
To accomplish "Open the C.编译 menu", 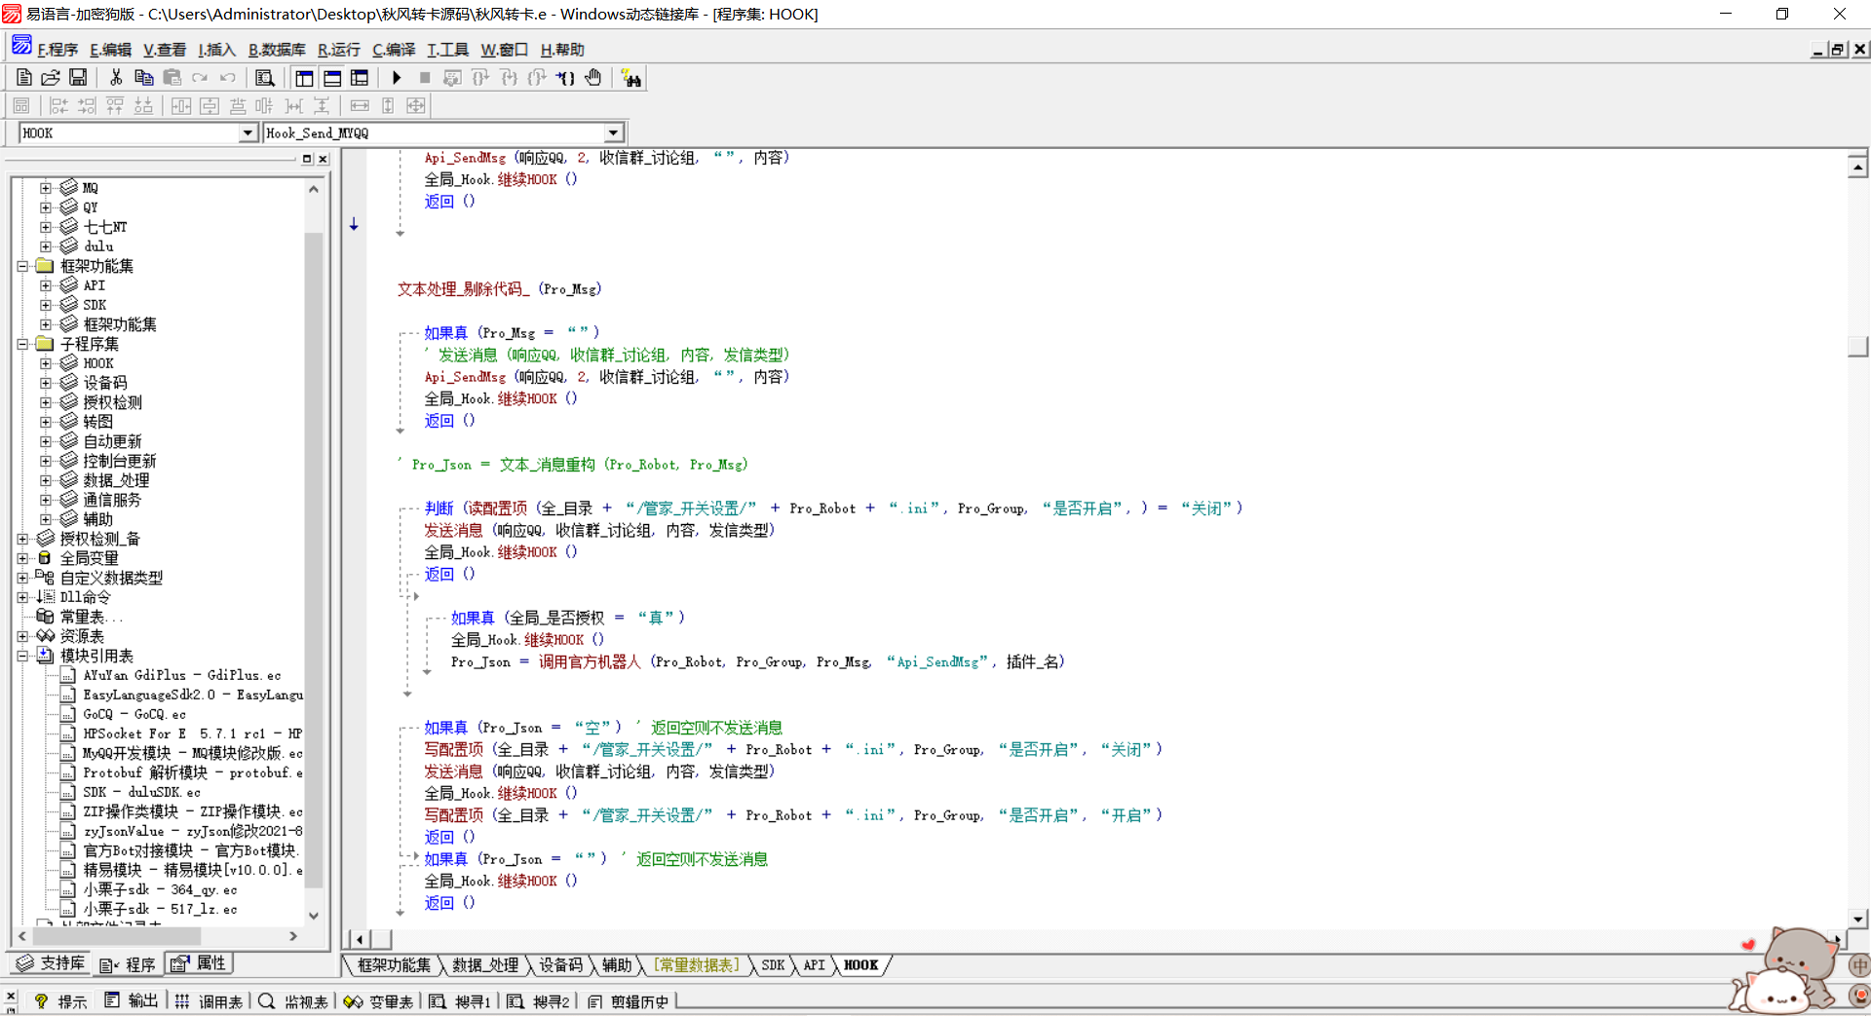I will 394,50.
